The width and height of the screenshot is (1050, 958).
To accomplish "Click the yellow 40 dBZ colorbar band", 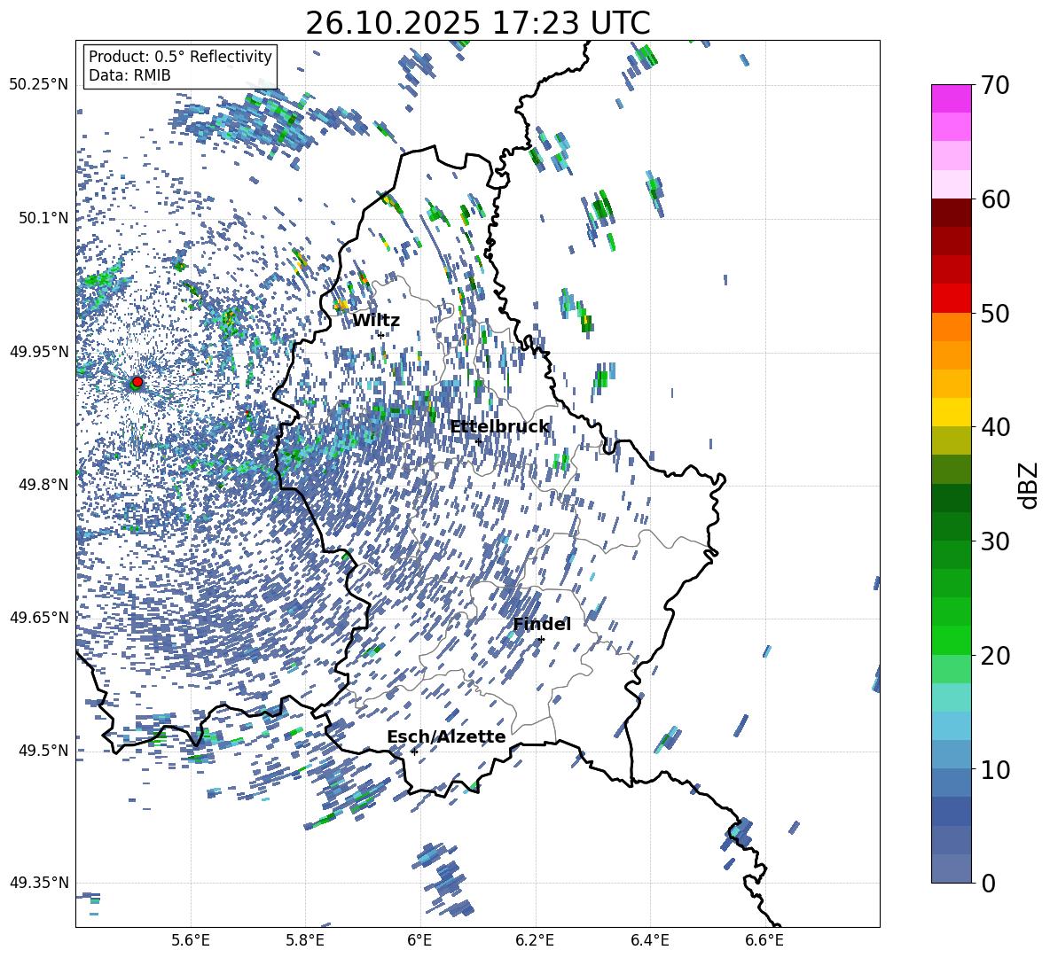I will (x=951, y=412).
